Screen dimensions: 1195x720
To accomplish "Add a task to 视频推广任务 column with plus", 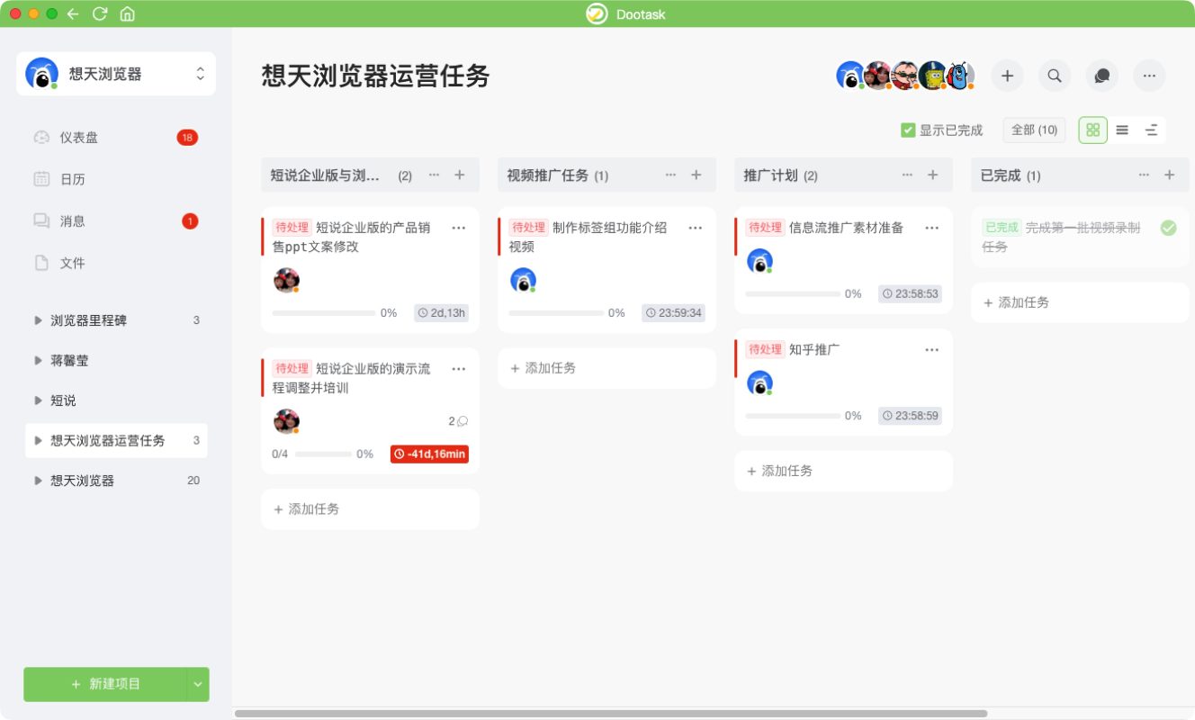I will 696,175.
